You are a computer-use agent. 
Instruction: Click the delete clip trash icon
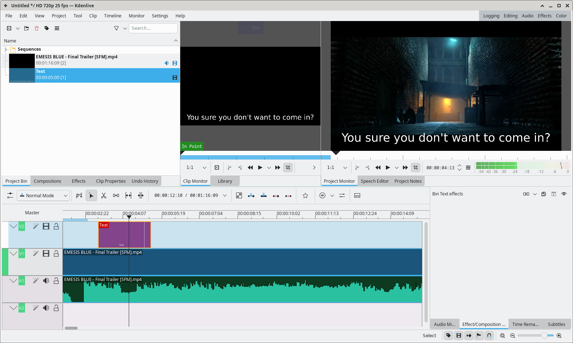coord(37,28)
